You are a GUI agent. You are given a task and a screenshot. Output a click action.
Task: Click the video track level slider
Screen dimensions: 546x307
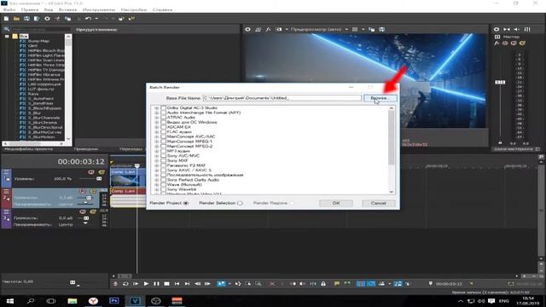(99, 178)
